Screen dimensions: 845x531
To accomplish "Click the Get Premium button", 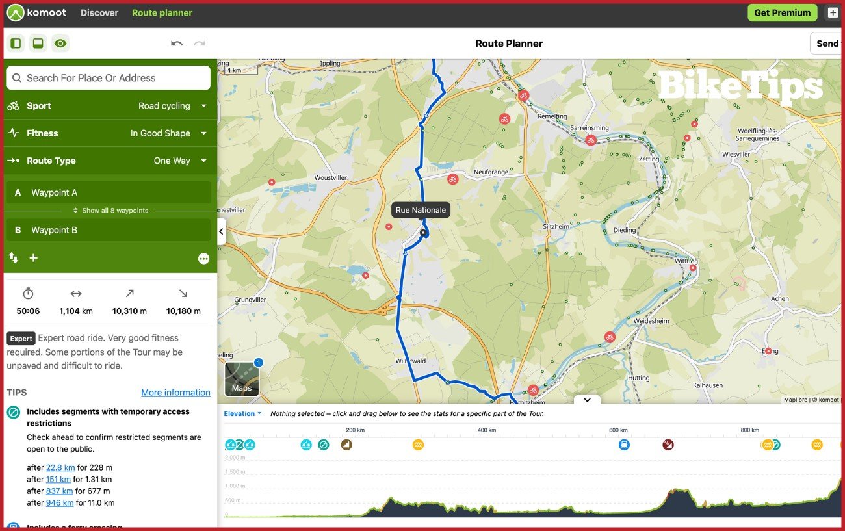I will click(782, 12).
